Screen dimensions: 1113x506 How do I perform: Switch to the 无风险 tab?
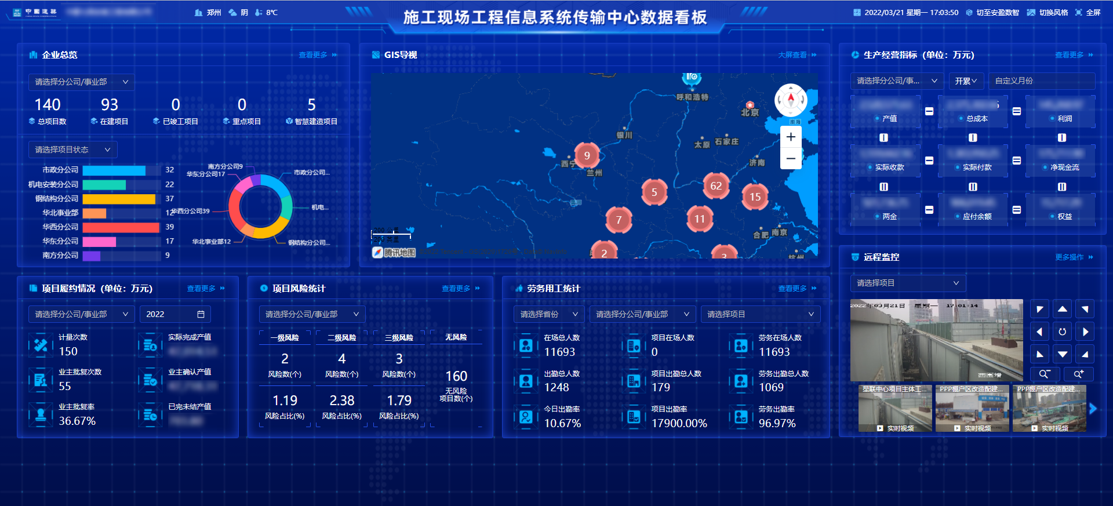[456, 337]
